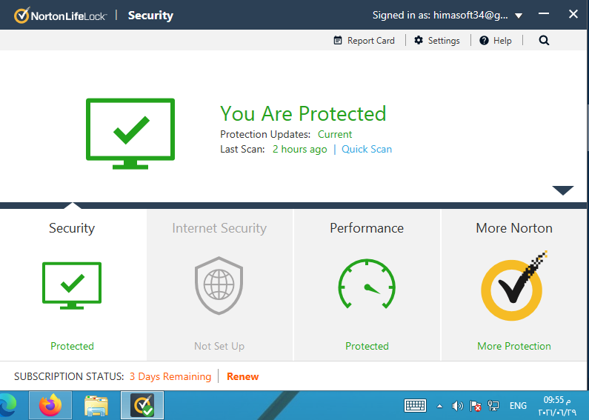
Task: Click the Protected status under Performance
Action: click(x=367, y=346)
